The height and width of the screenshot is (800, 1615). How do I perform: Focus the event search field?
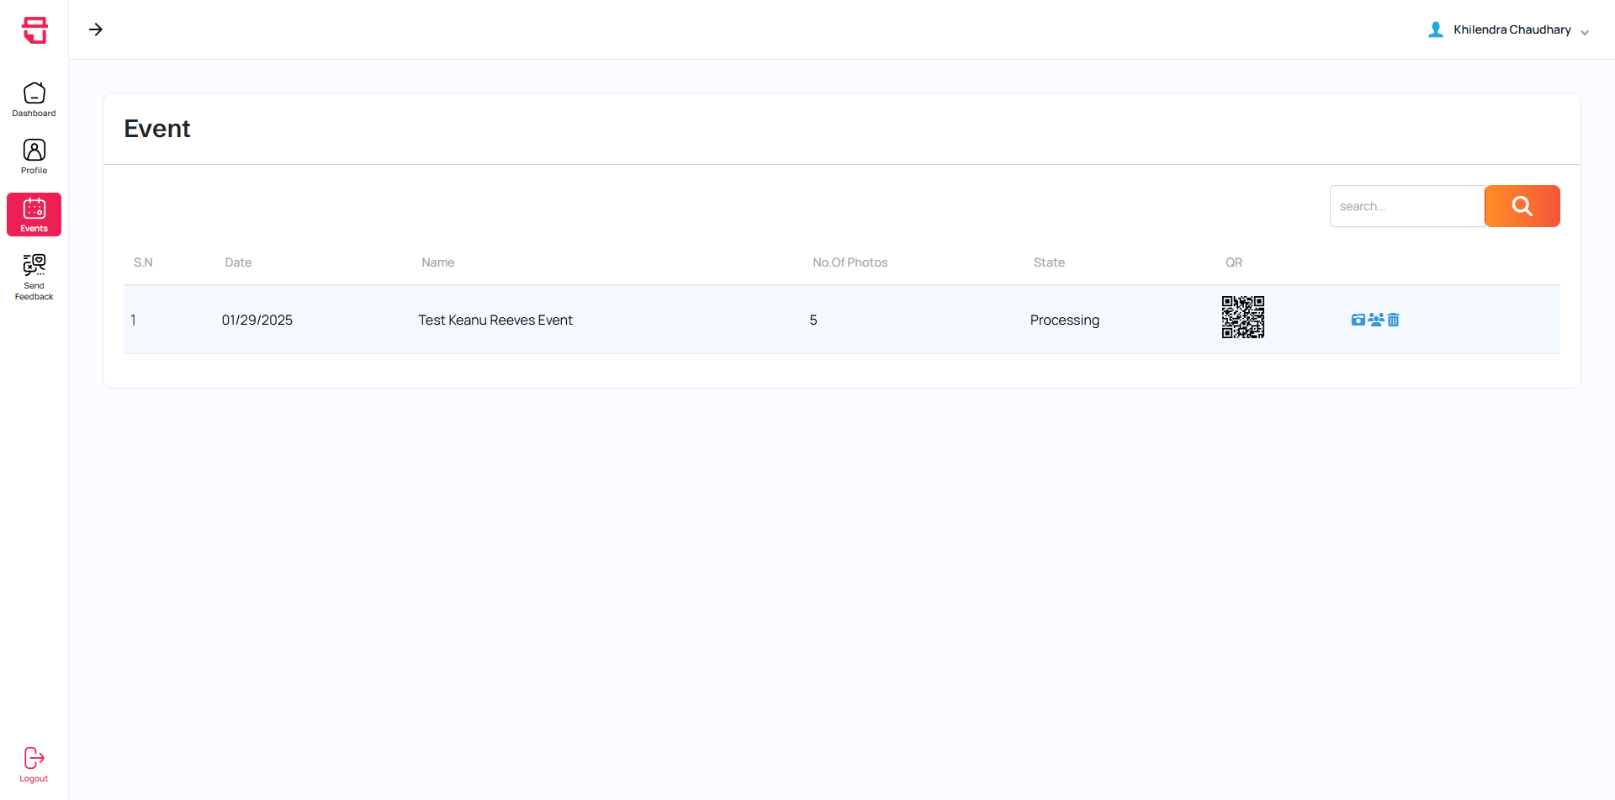[x=1406, y=206]
